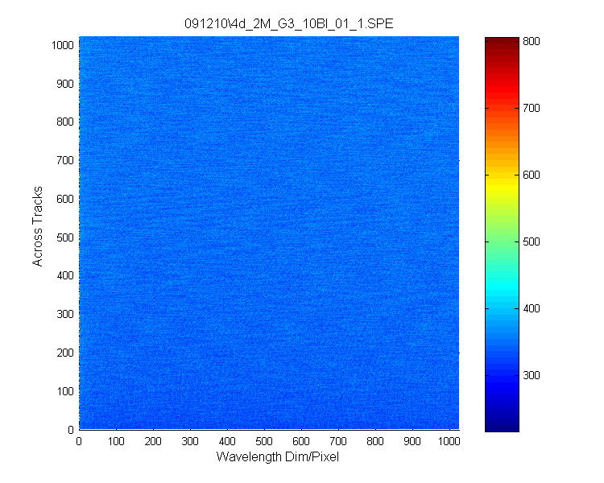Click y-axis tick label 700
This screenshot has height=483, width=604.
click(x=65, y=160)
